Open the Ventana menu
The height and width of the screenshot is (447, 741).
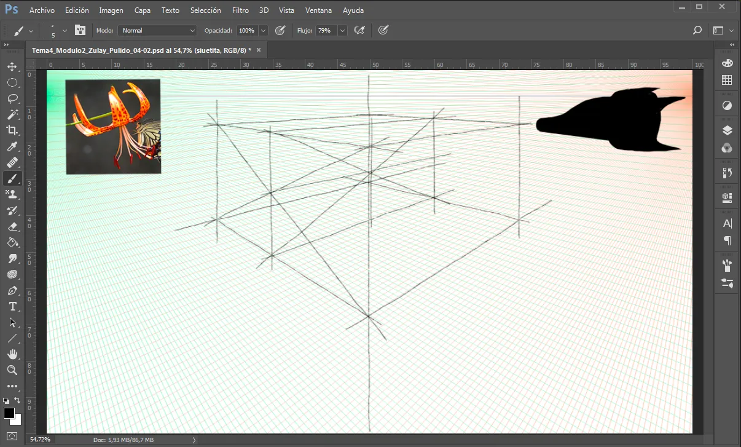click(x=318, y=10)
